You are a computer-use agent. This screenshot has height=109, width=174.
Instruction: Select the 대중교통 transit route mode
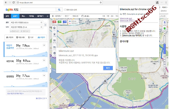click(x=20, y=37)
